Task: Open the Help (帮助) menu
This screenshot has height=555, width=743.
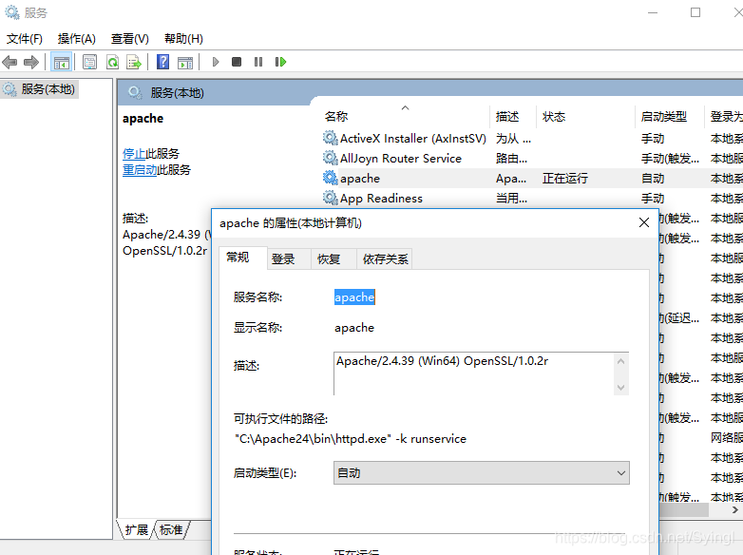Action: [x=183, y=39]
